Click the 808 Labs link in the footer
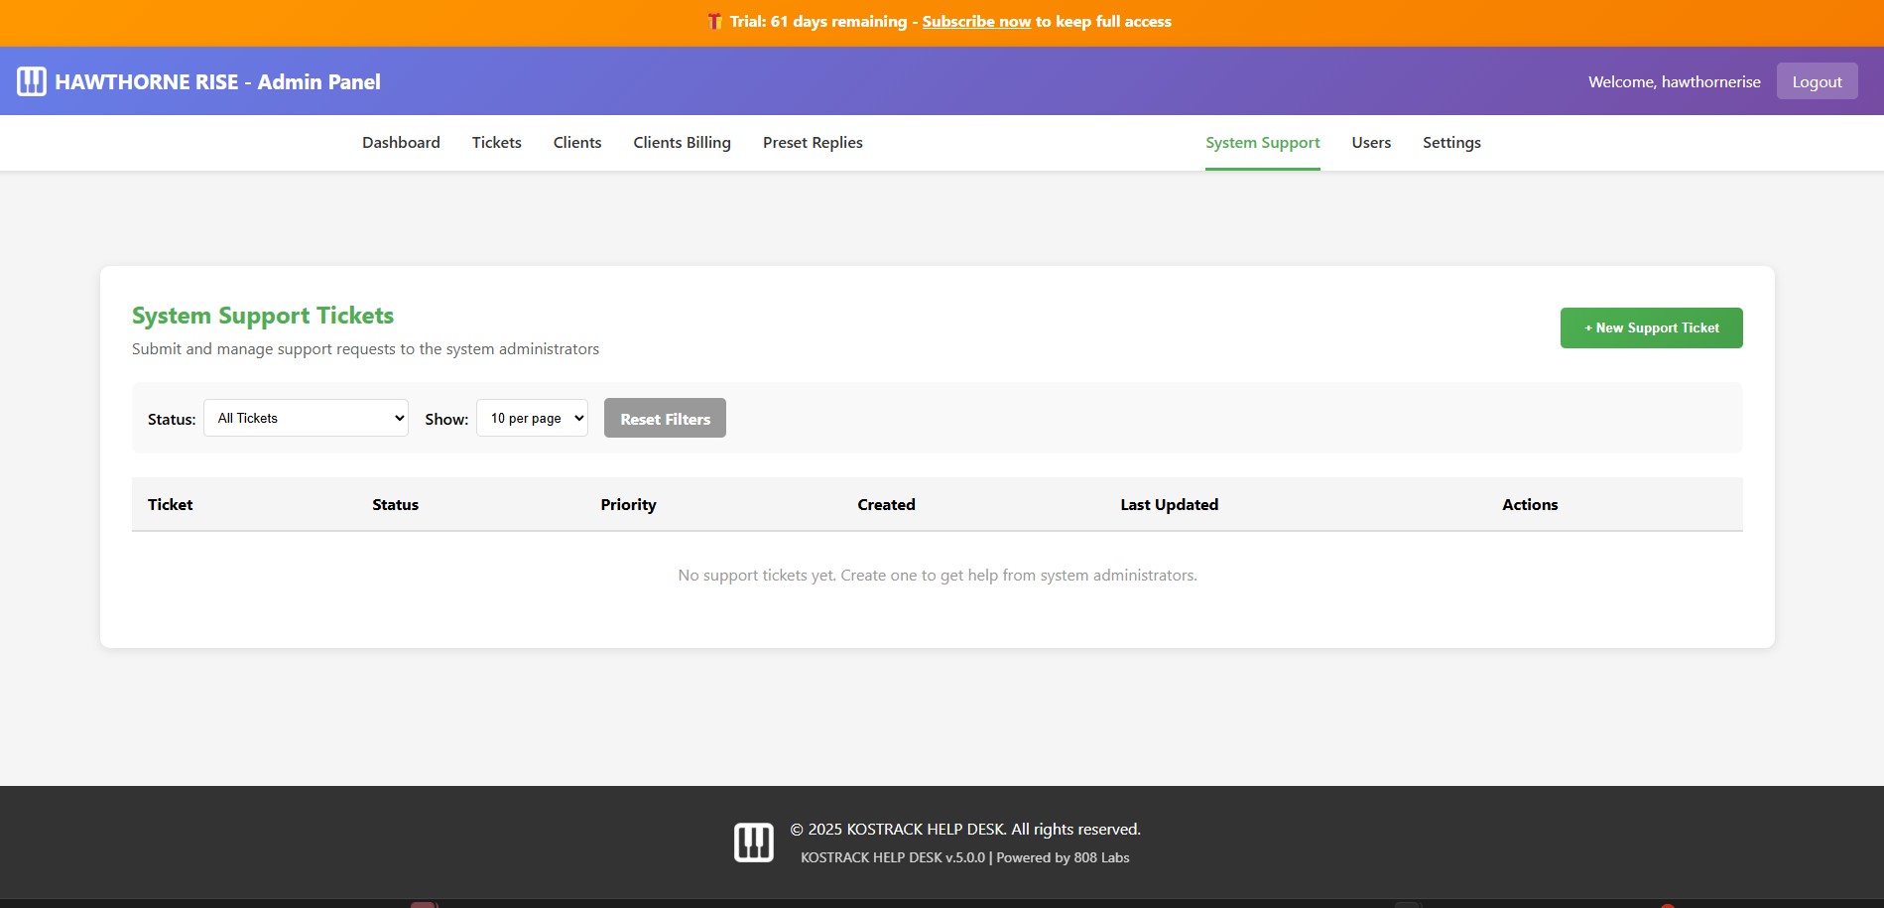Screen dimensions: 1884x908 [1101, 856]
